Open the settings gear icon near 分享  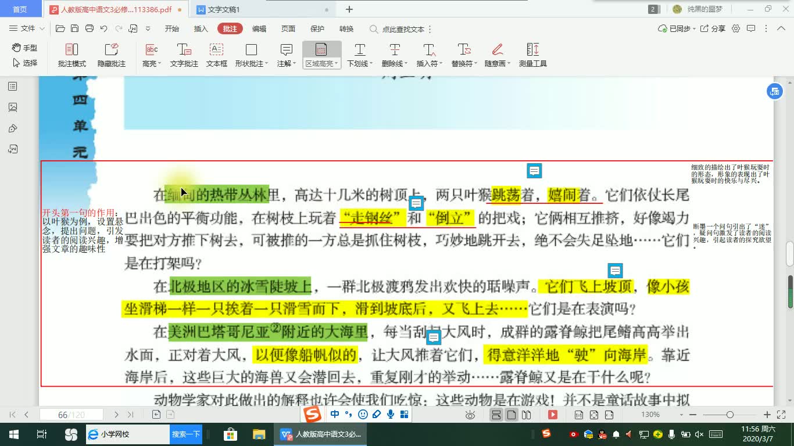(x=736, y=28)
